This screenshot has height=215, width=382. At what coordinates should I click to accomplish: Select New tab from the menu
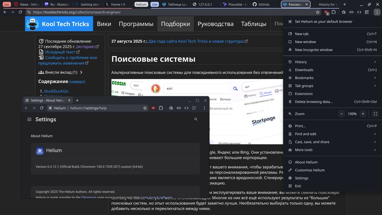click(x=333, y=34)
